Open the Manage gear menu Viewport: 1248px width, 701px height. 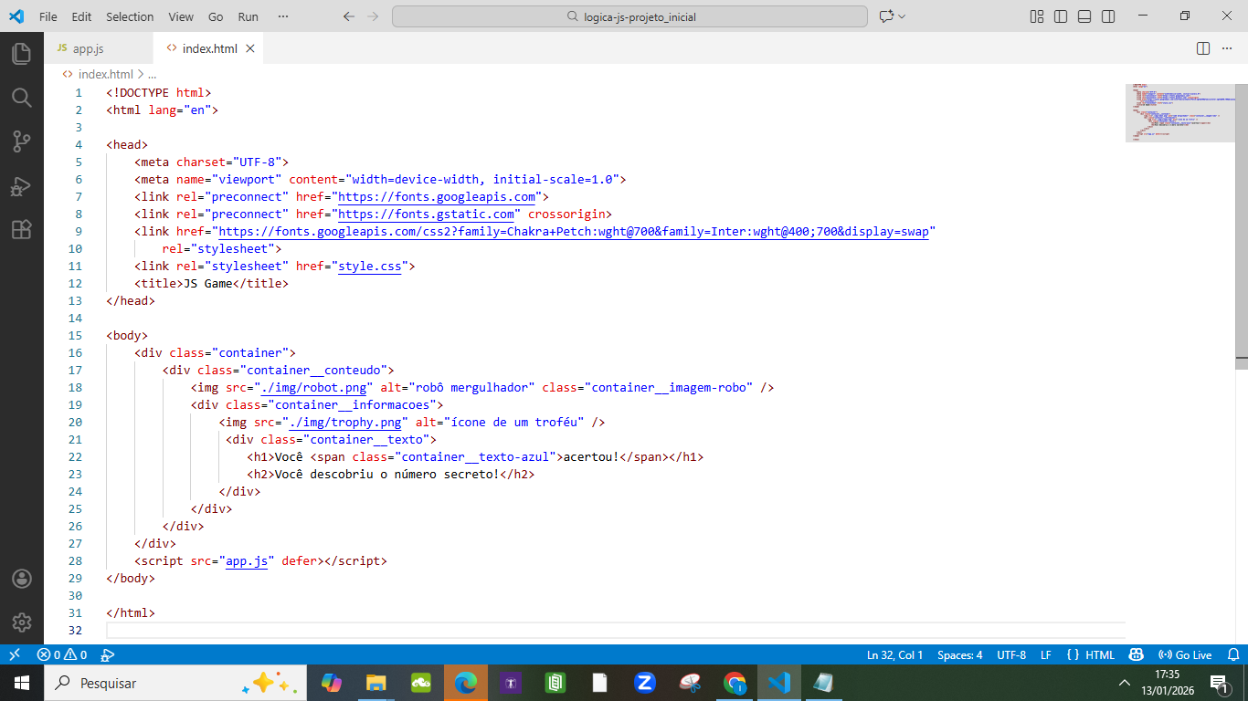click(21, 623)
